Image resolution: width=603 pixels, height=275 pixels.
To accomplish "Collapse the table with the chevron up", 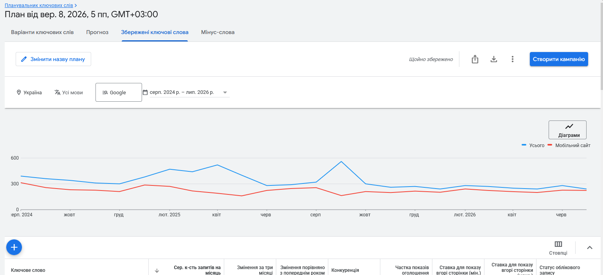I will click(590, 248).
